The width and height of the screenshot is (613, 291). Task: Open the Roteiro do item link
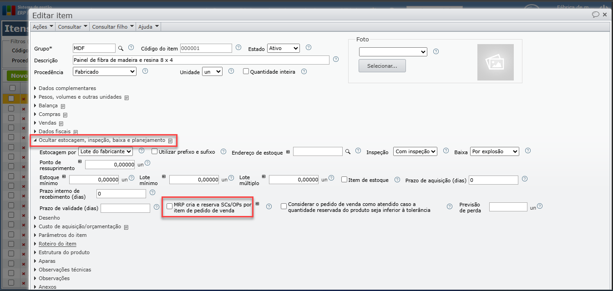[x=57, y=244]
